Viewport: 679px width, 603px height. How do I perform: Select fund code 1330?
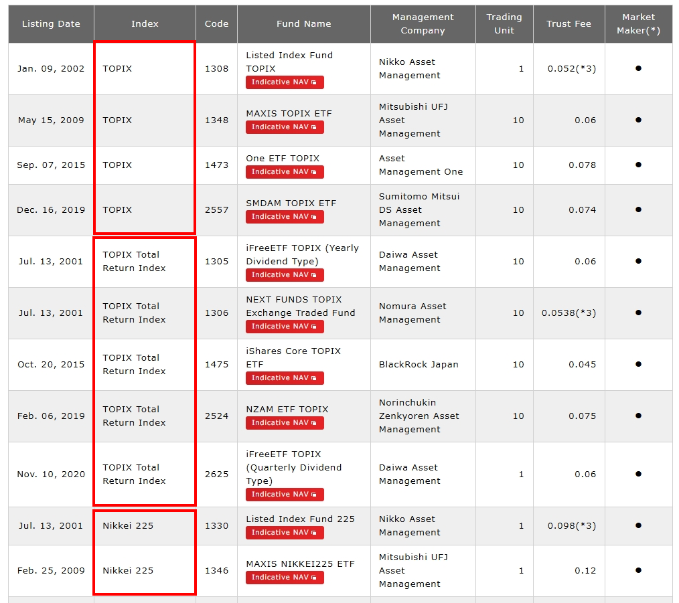(216, 526)
